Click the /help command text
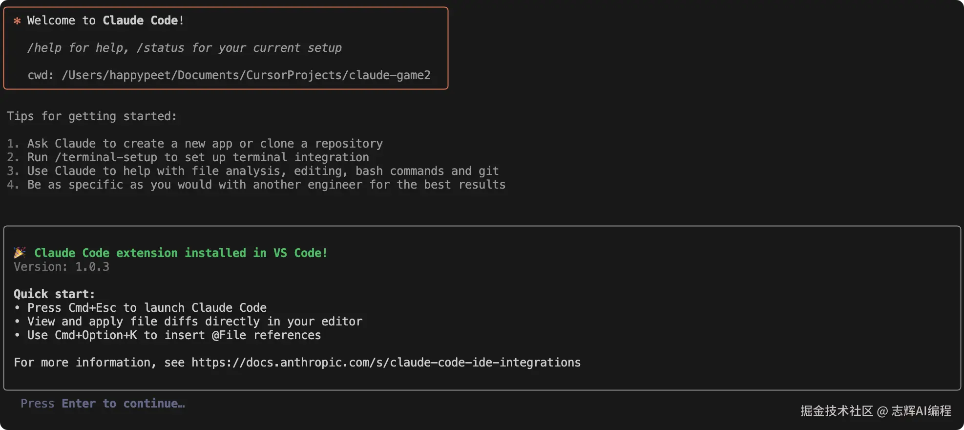The height and width of the screenshot is (430, 964). (x=44, y=48)
